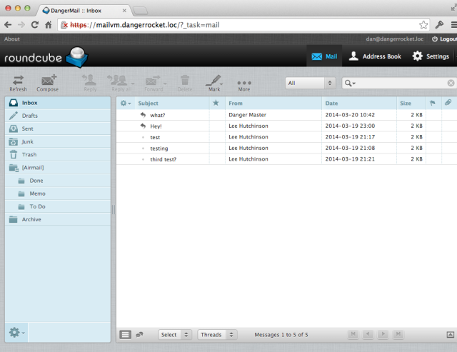Open the Drafts folder
457x352 pixels.
point(58,116)
